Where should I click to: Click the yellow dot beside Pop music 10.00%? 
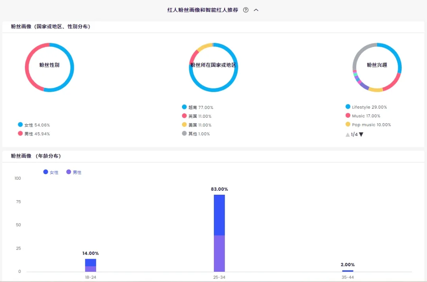[x=348, y=125]
